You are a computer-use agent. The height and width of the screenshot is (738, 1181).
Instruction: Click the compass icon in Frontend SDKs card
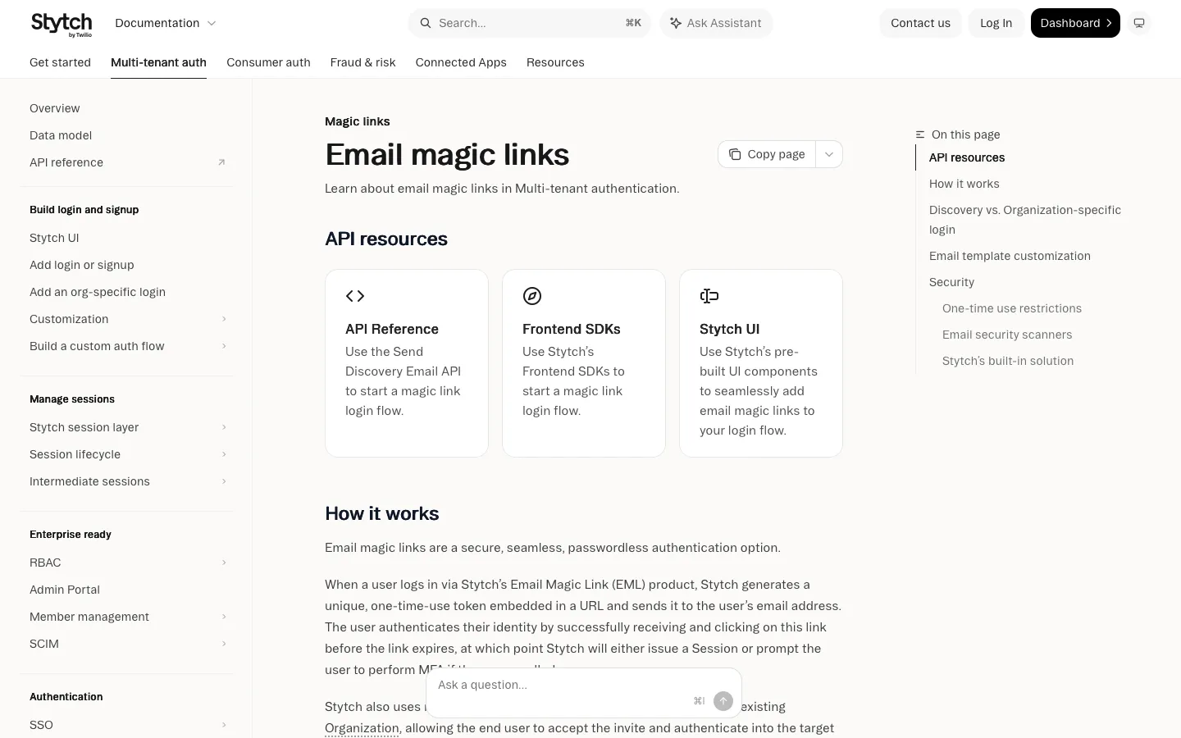pos(532,296)
